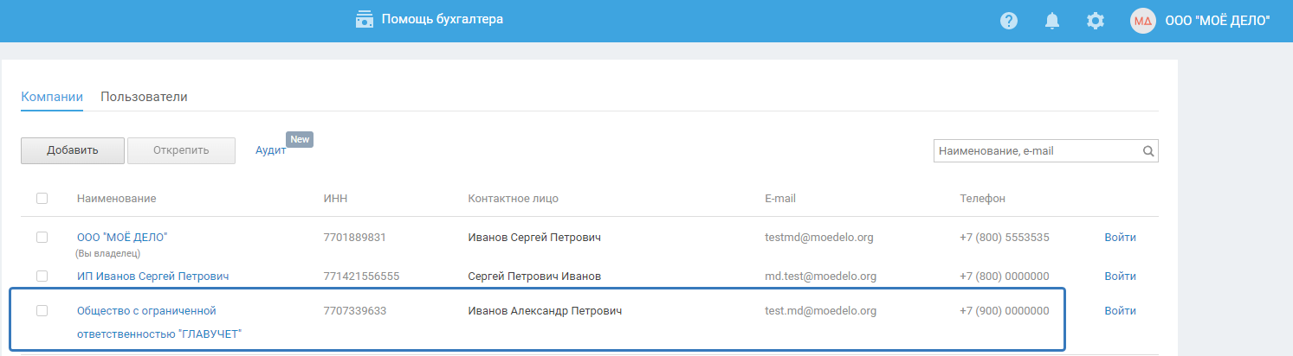This screenshot has width=1293, height=356.
Task: Click Войти for ИП Иванов Сергей Петрович
Action: (1120, 277)
